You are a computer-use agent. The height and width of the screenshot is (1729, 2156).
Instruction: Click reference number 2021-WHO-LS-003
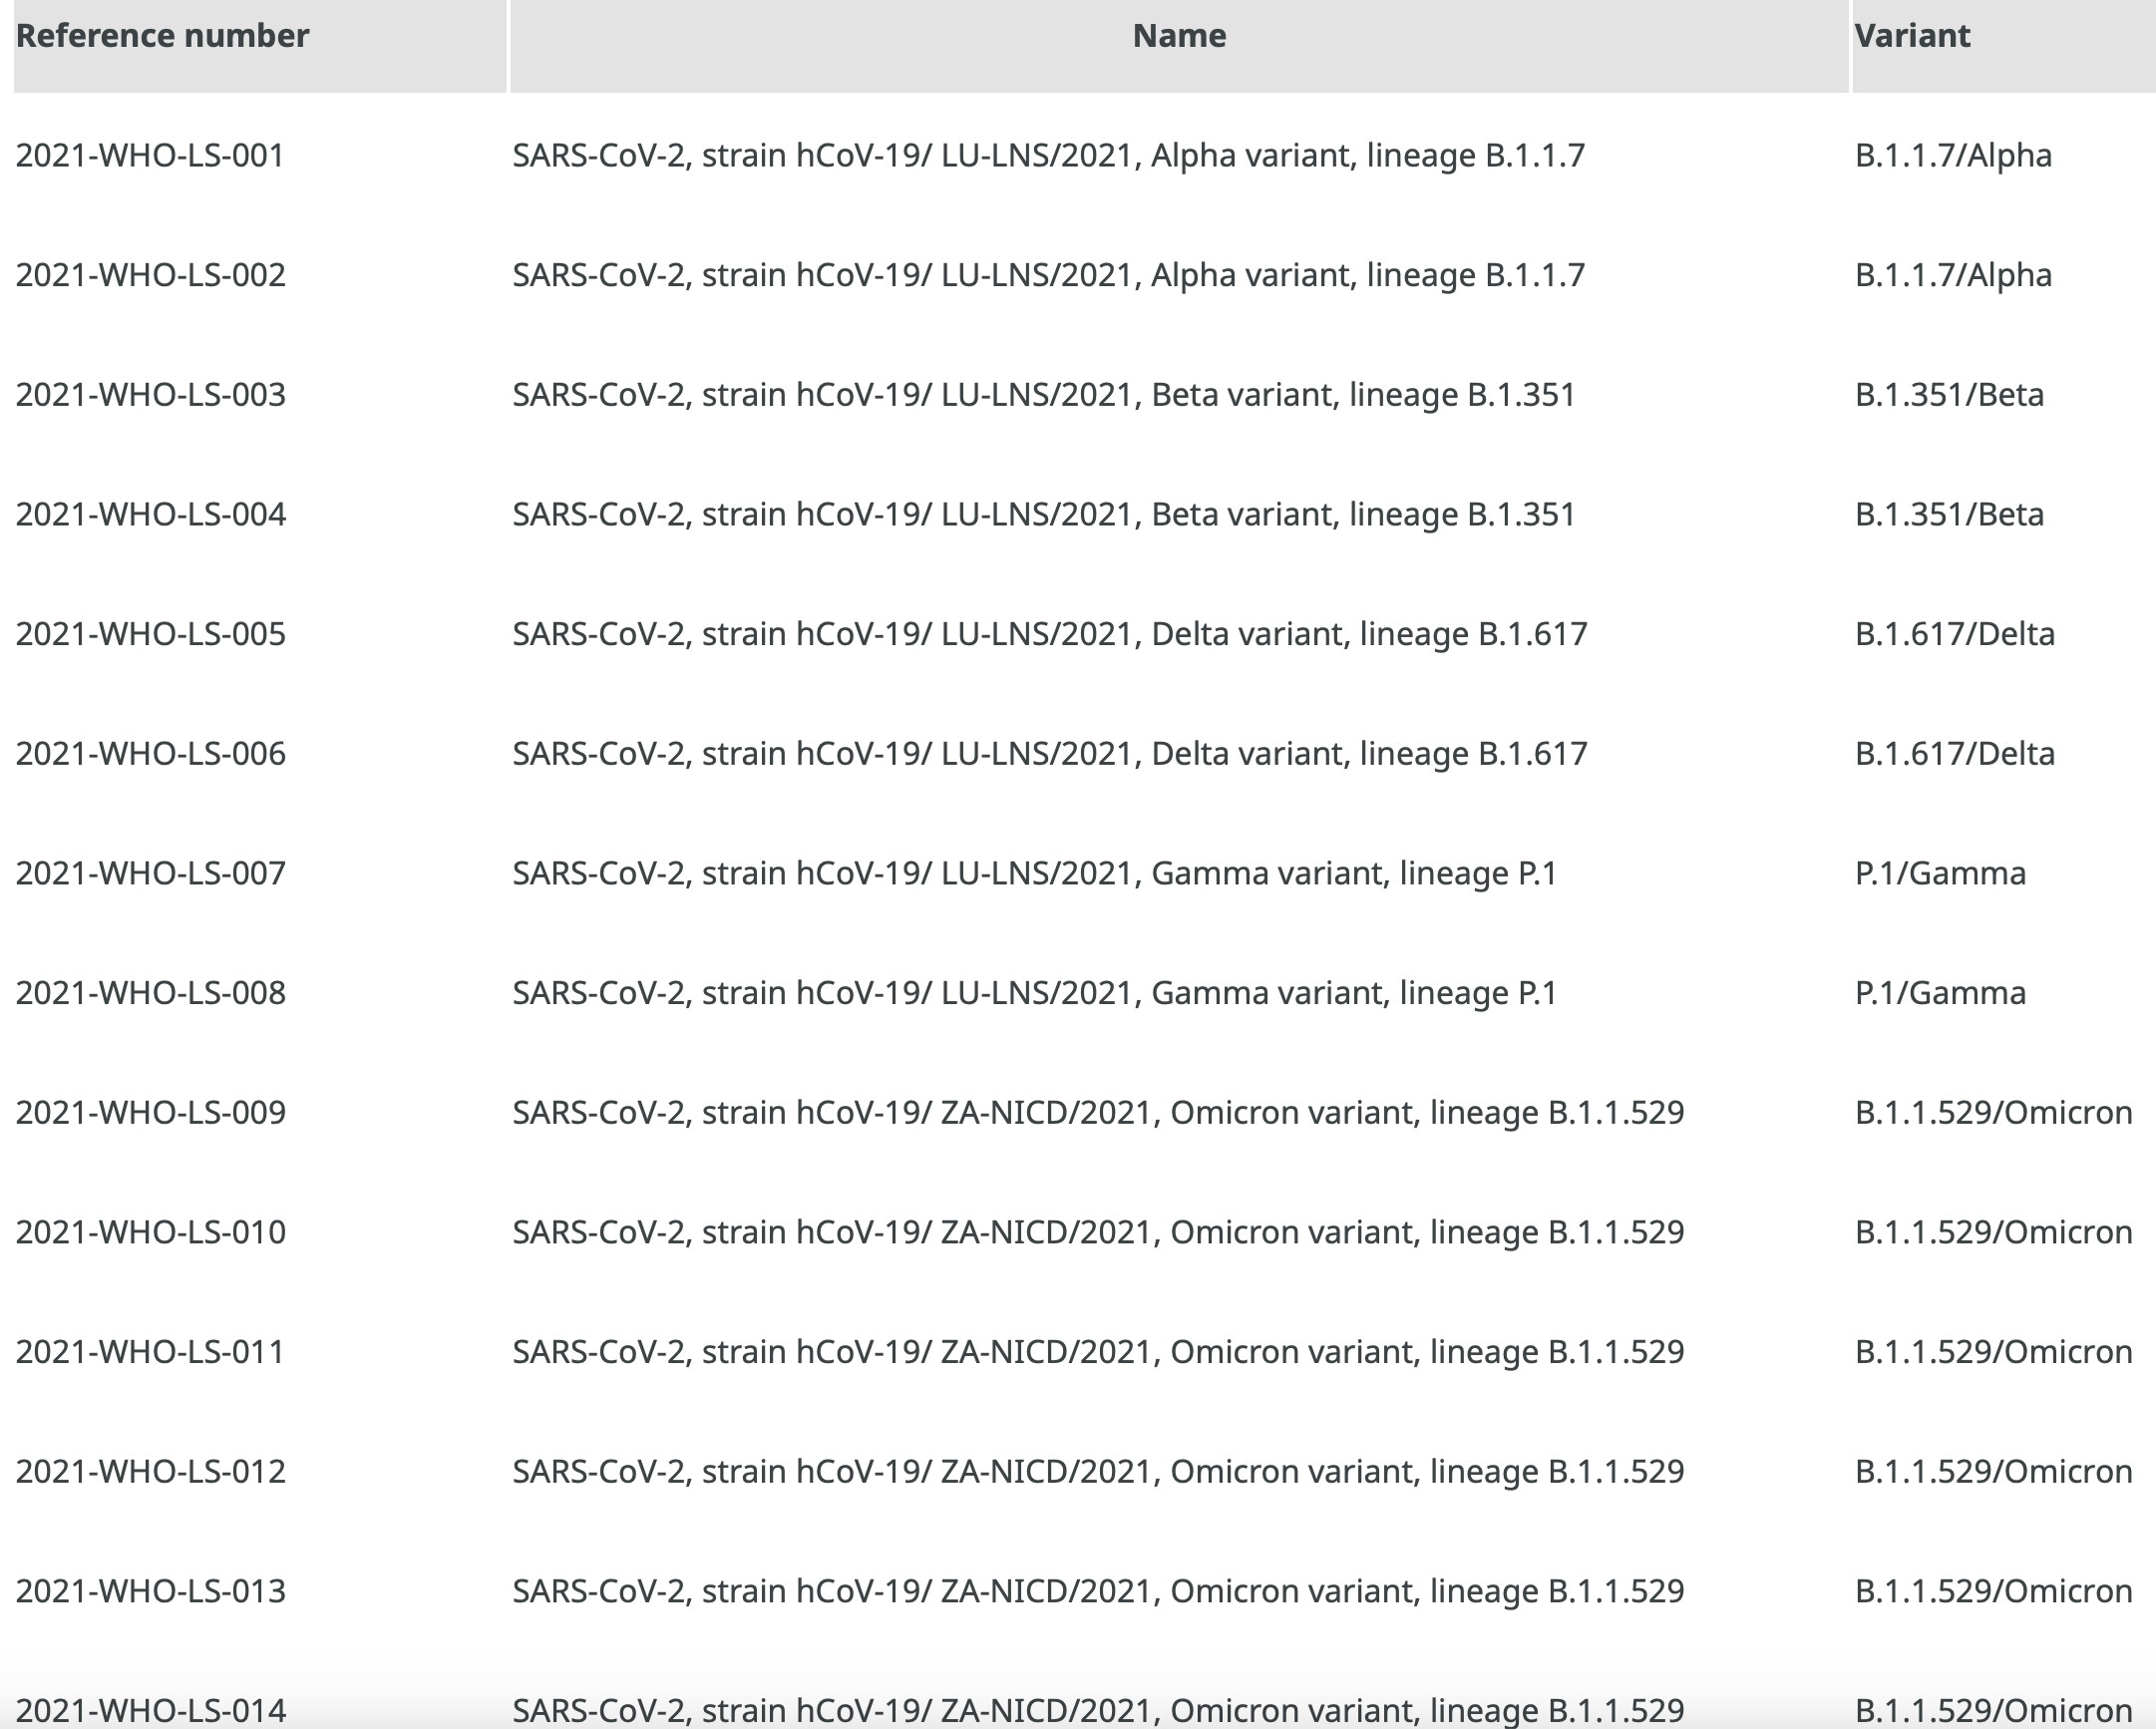[150, 395]
